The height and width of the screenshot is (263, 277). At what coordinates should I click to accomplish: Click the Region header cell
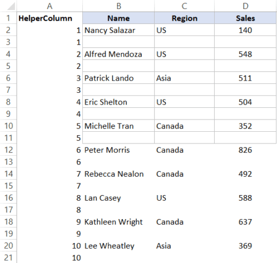[184, 18]
